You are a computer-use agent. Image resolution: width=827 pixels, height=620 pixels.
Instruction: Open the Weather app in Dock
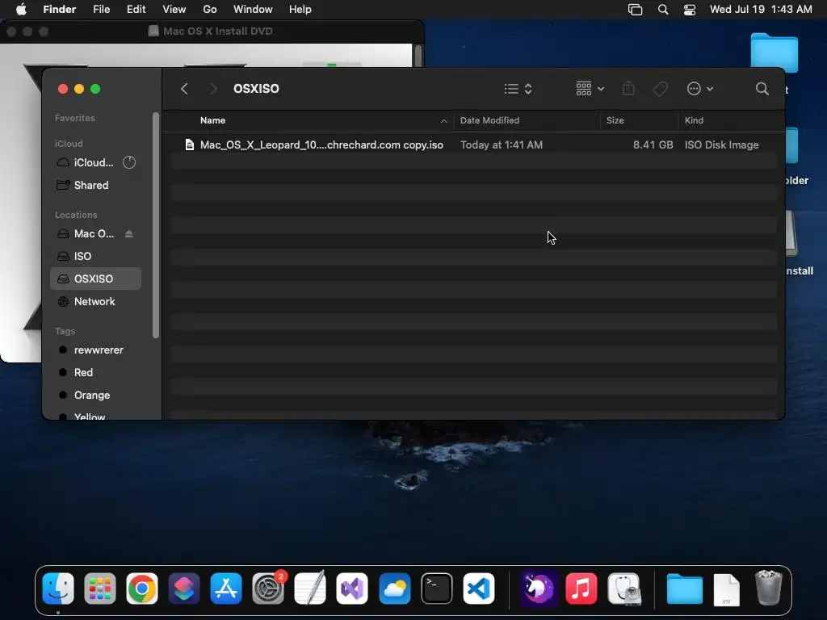394,589
